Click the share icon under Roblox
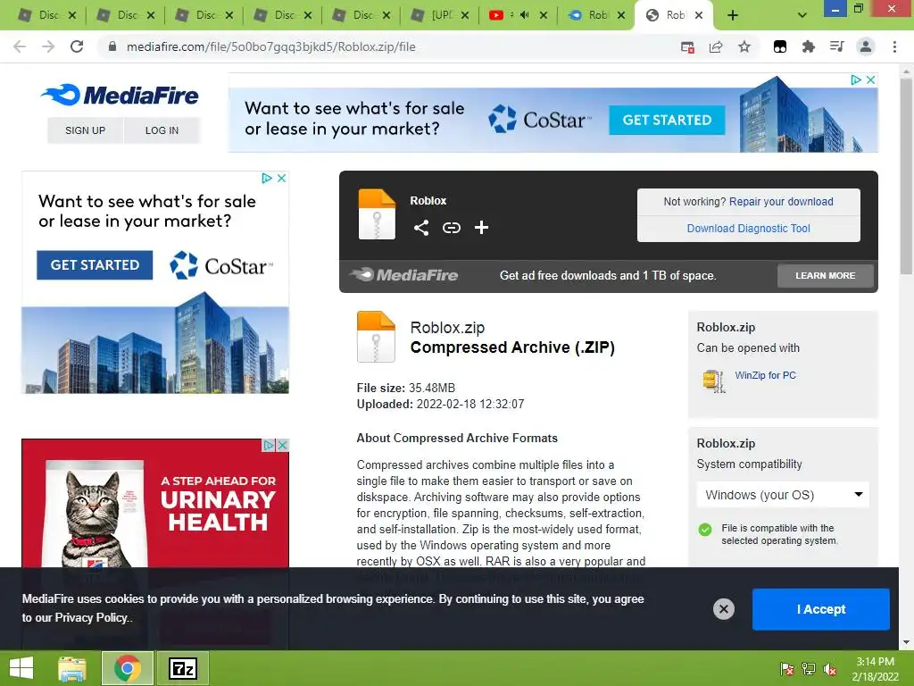Screen dimensions: 914x686 (x=421, y=228)
